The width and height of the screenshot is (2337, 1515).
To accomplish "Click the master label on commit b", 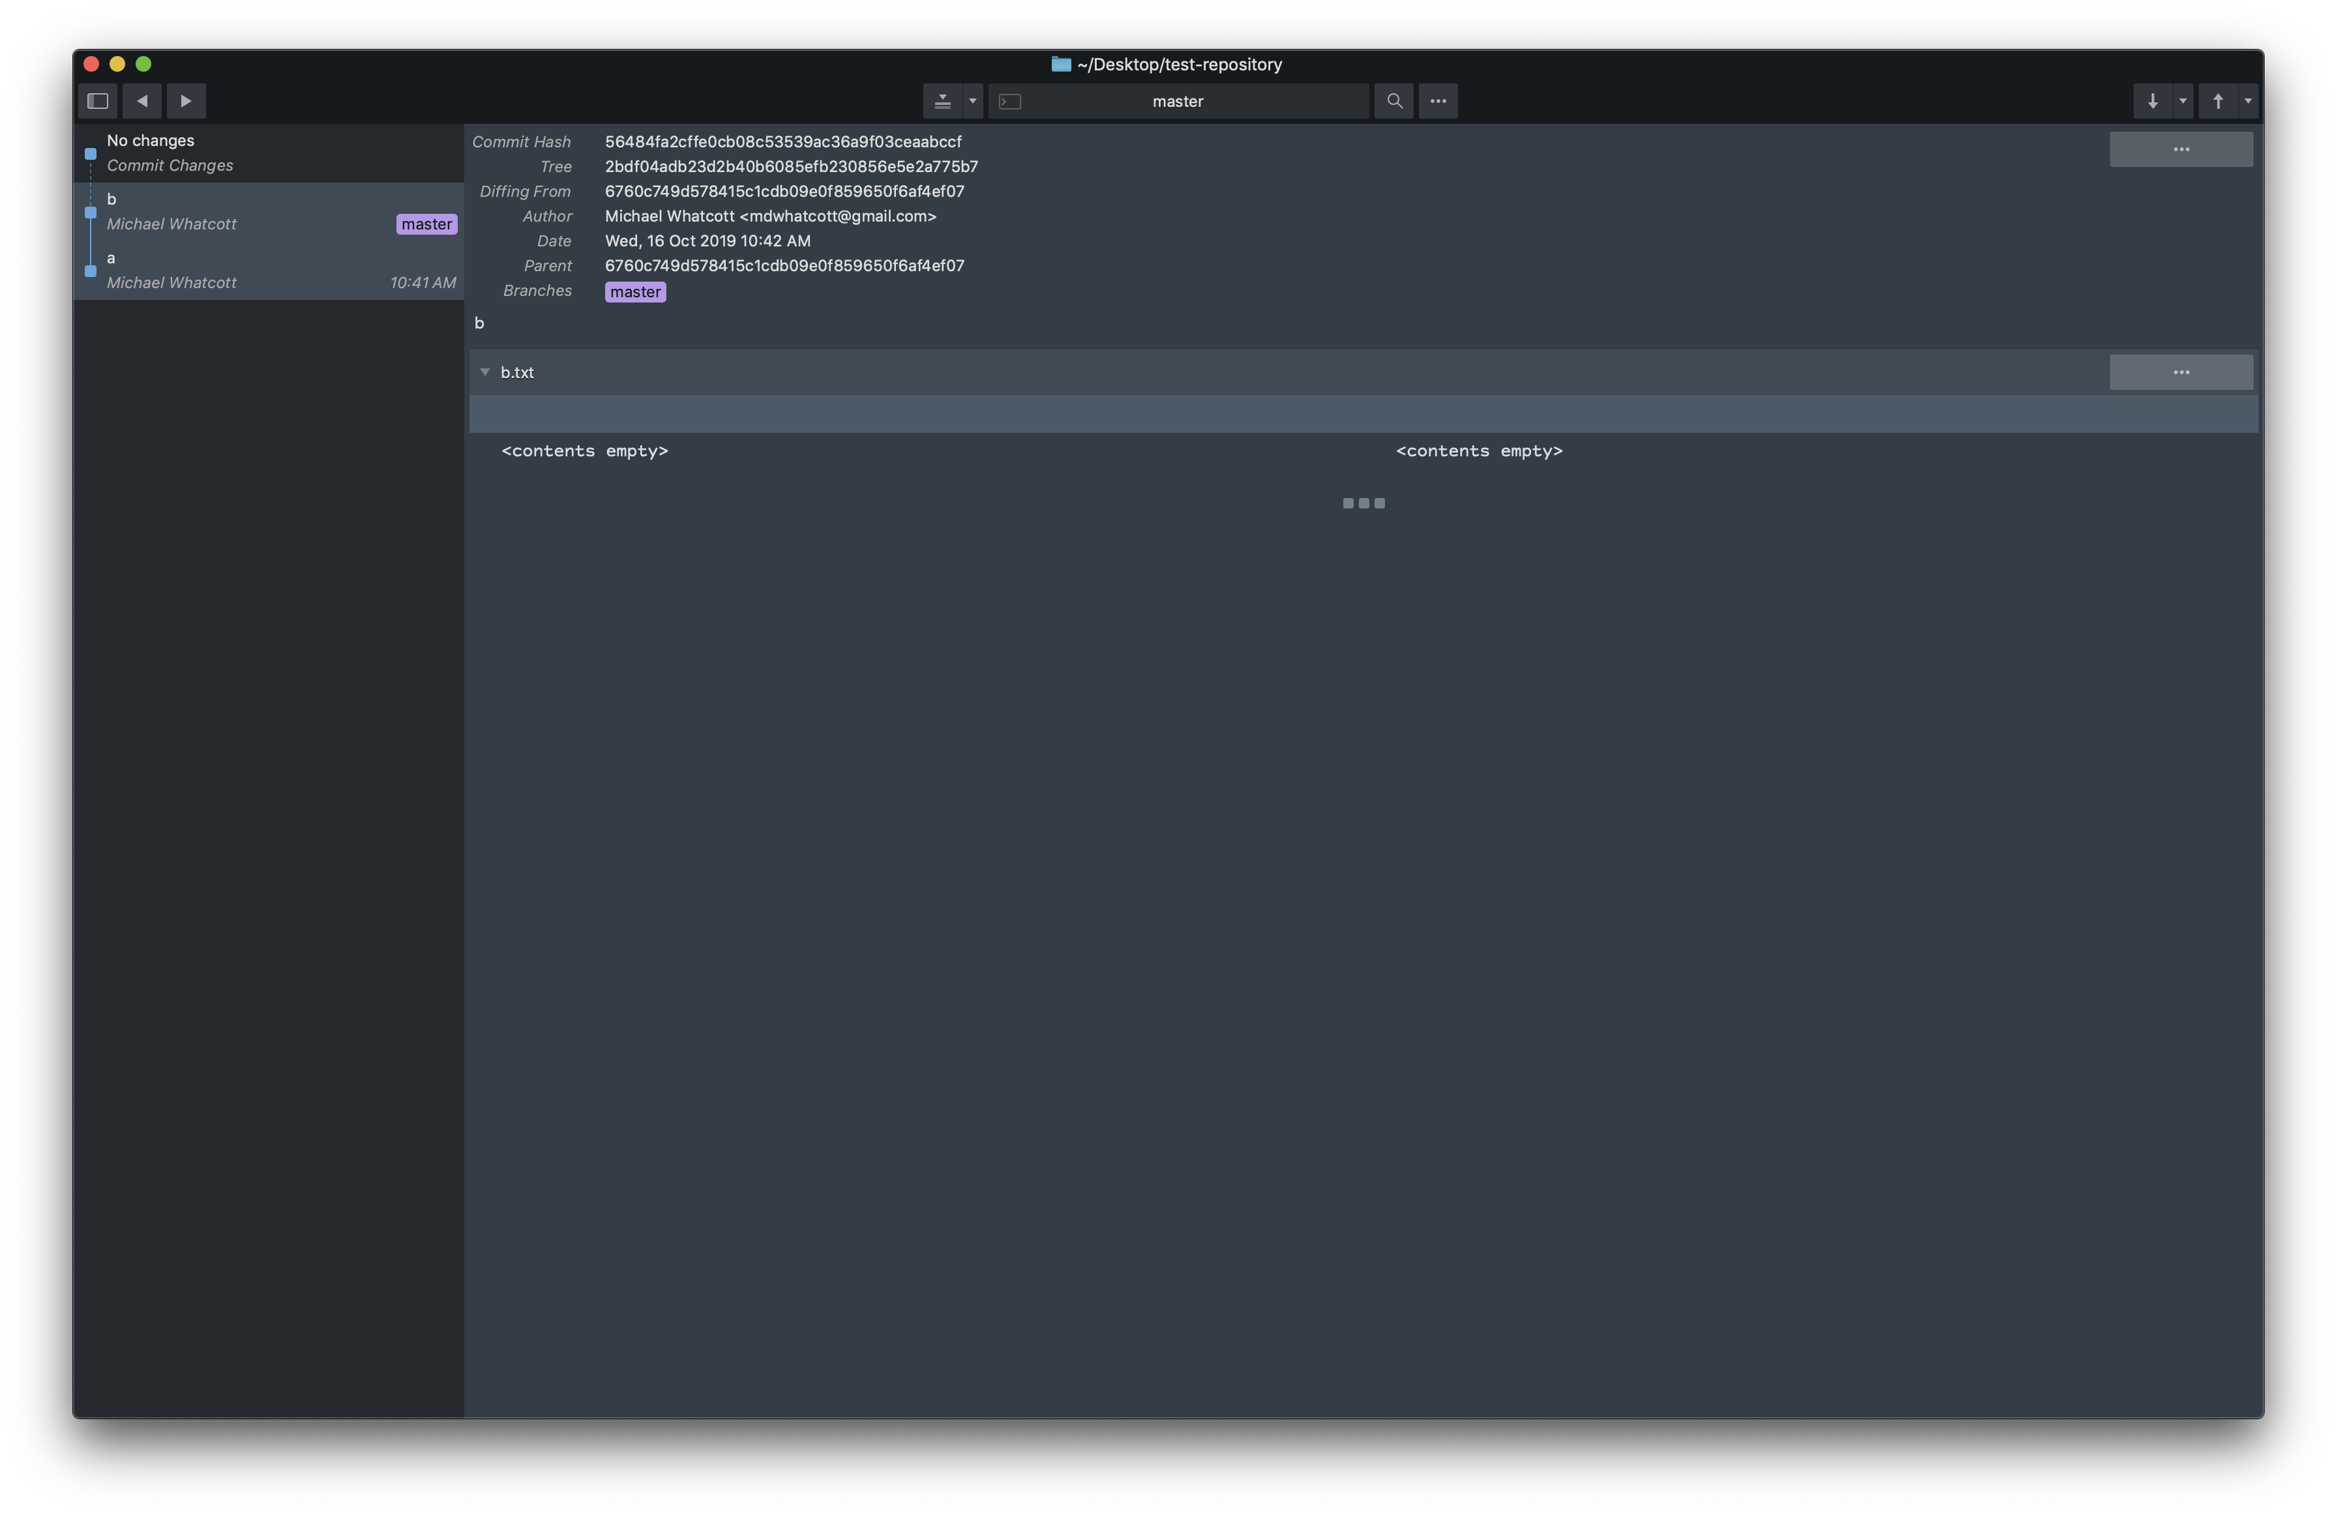I will click(427, 225).
